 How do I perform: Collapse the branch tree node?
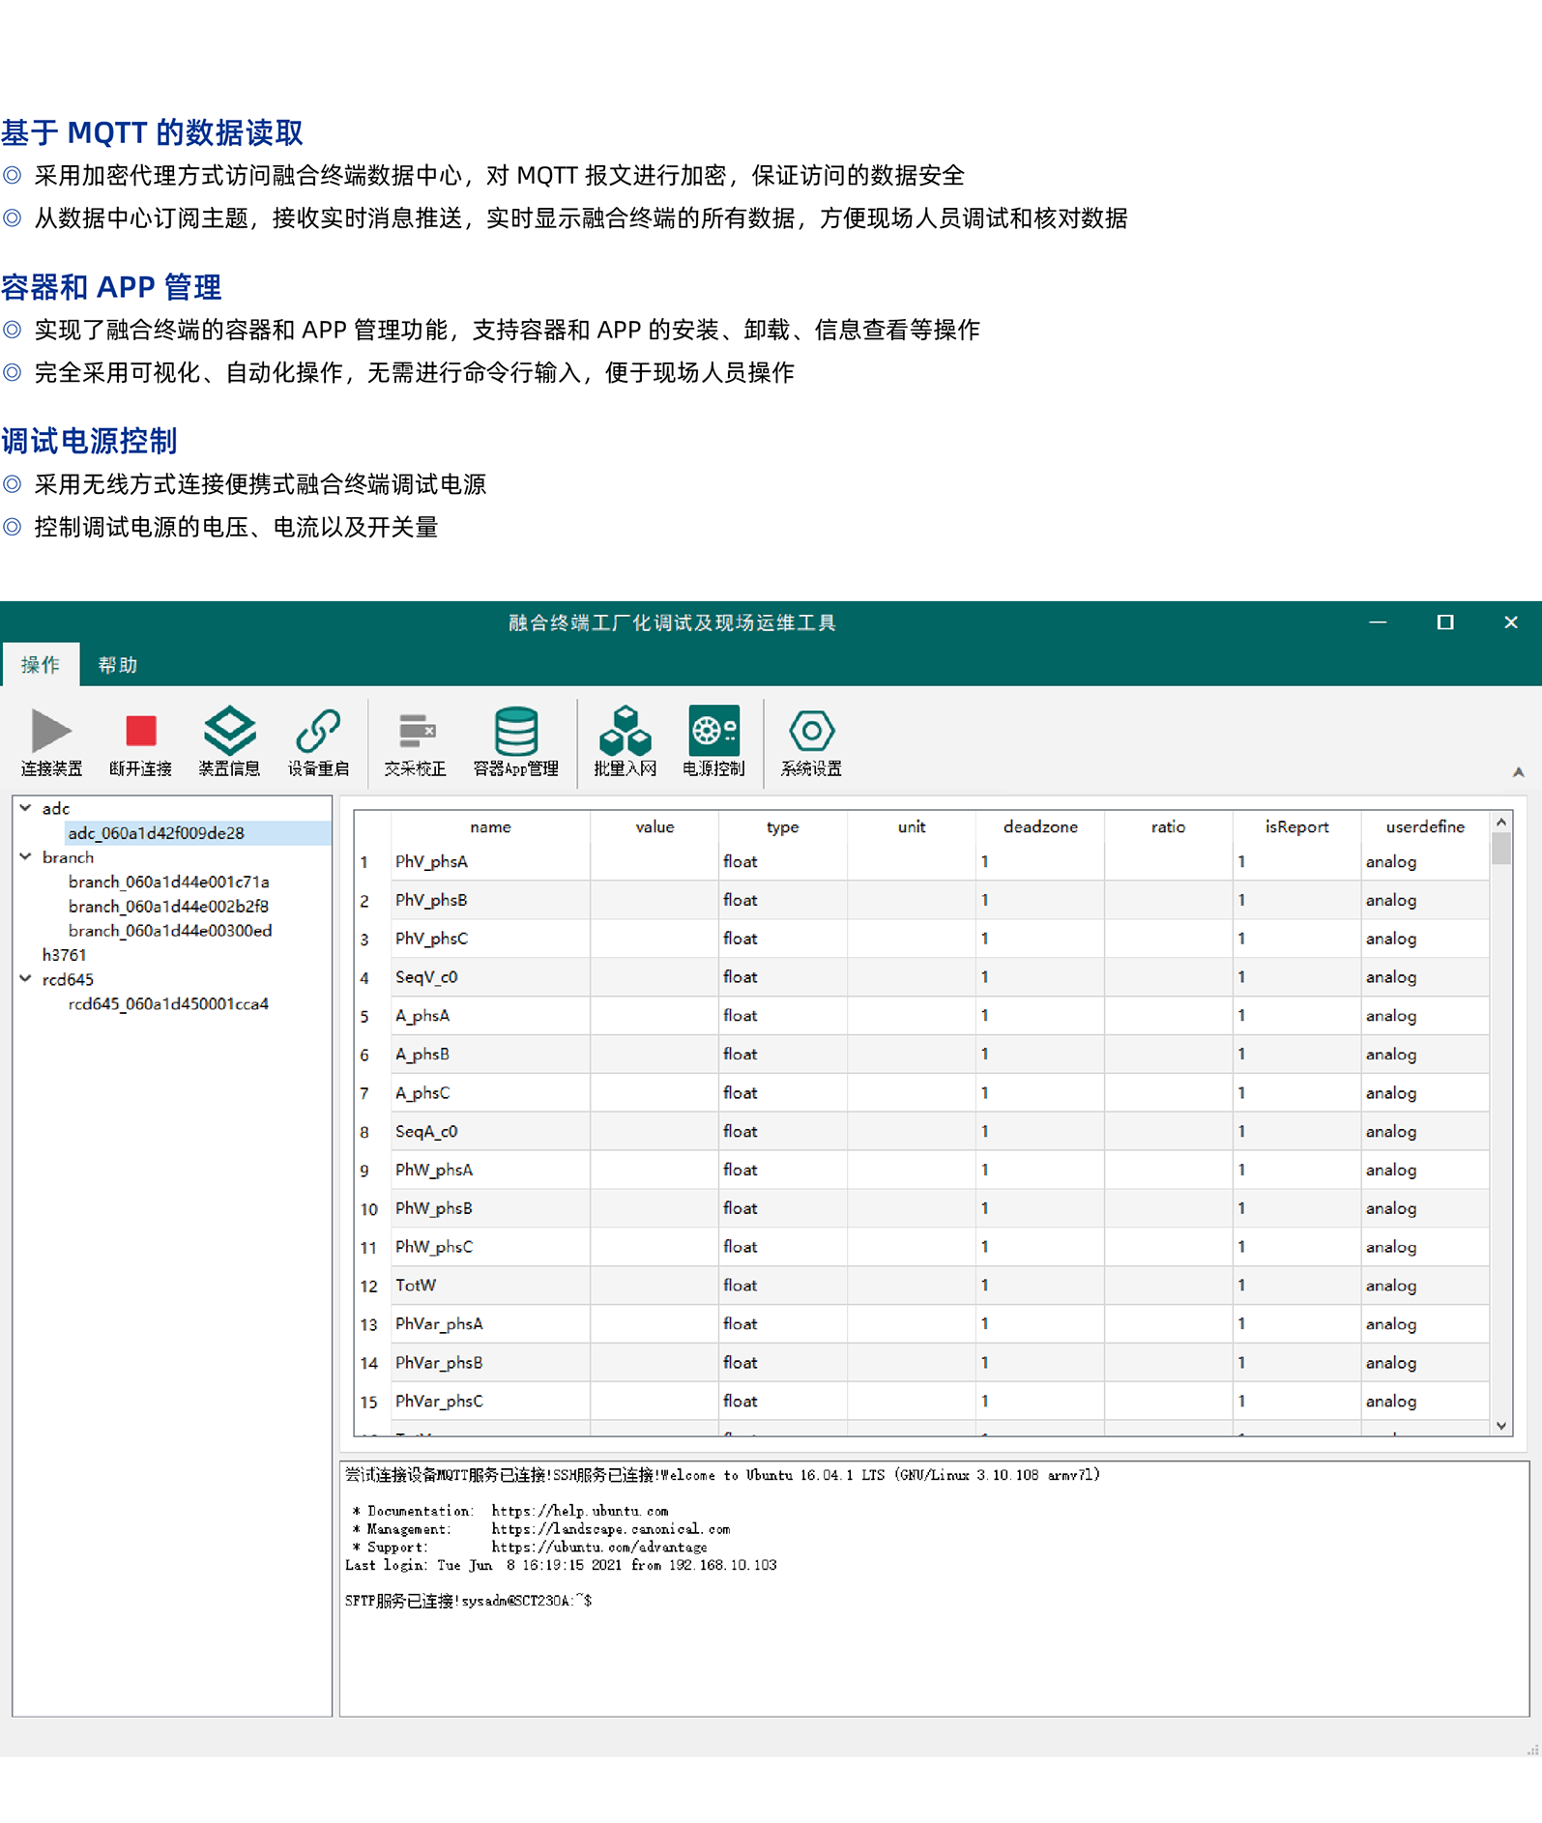click(x=26, y=856)
